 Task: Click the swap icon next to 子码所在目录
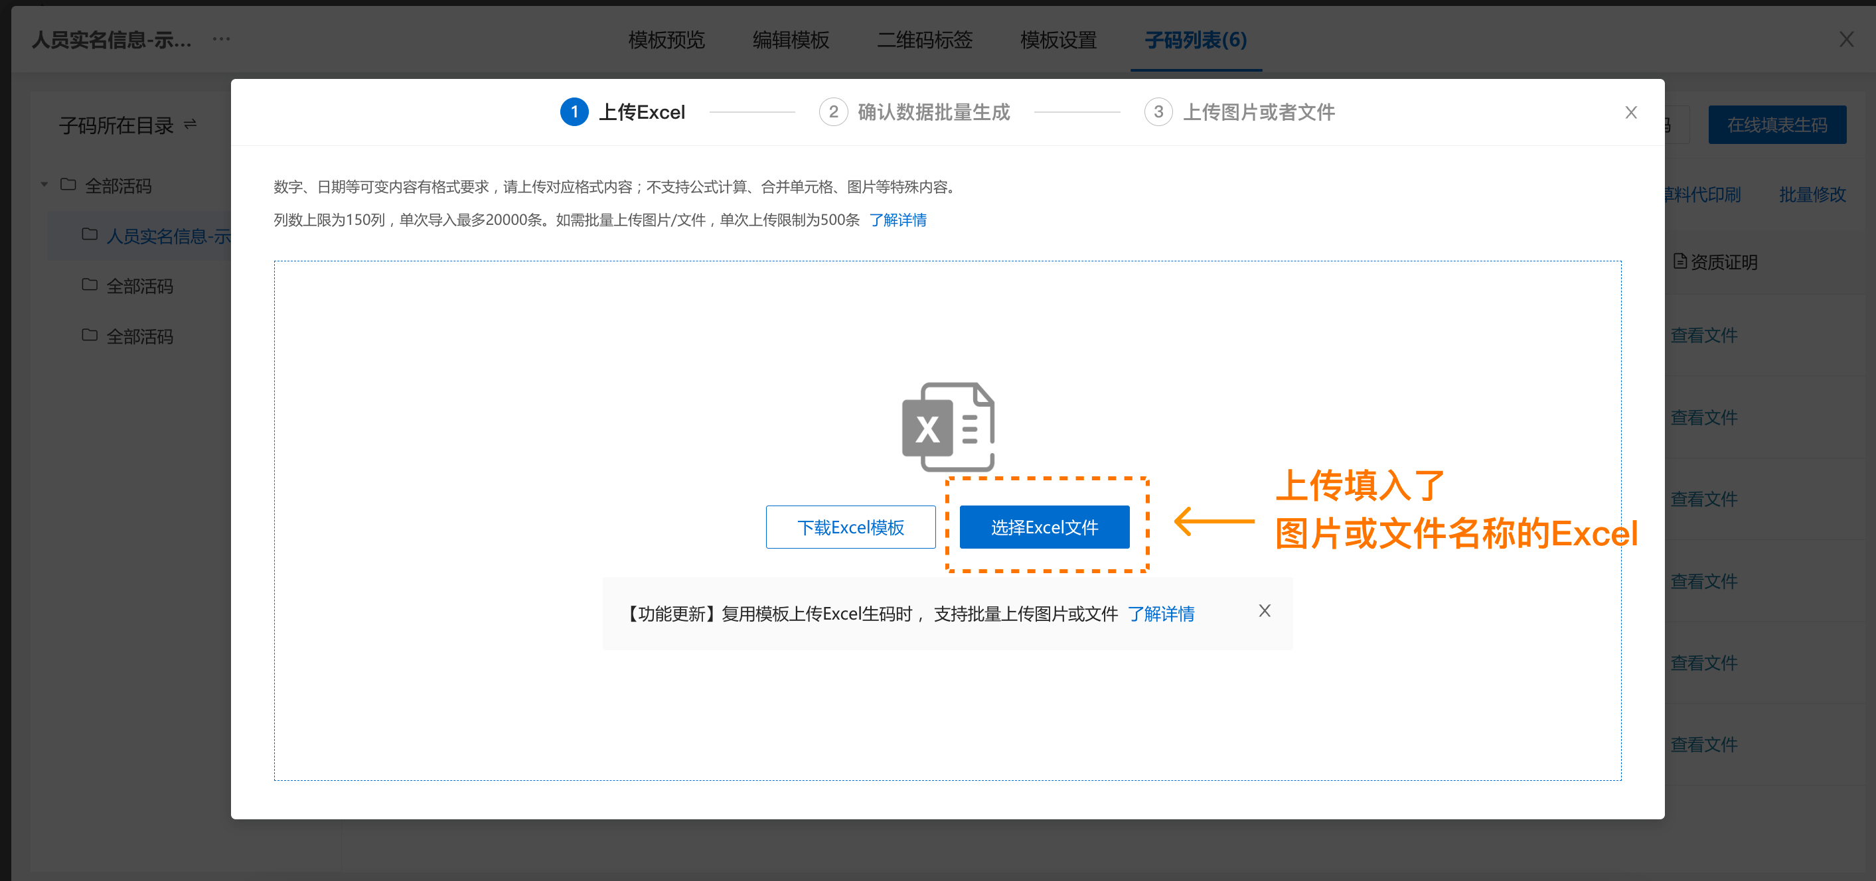190,125
